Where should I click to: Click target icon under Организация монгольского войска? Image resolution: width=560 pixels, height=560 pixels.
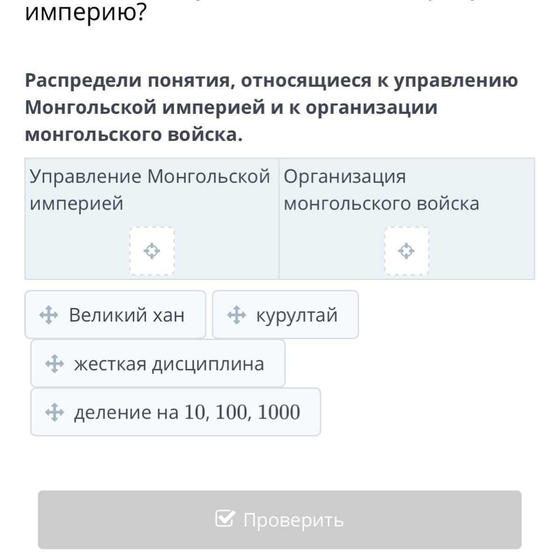click(x=406, y=251)
